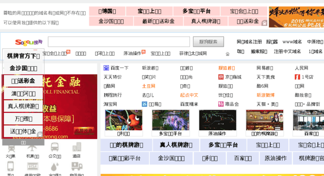Select 真人棋牌游 in the left floating panel
The width and height of the screenshot is (324, 176).
pos(23,106)
